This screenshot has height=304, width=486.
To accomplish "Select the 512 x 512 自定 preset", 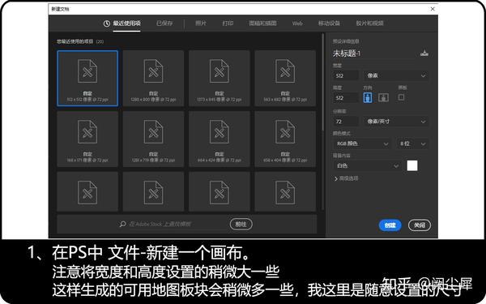I will click(x=87, y=78).
